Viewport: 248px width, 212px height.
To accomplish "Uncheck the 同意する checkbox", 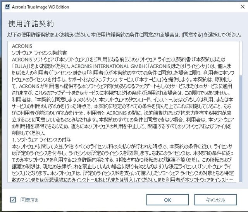I will 13,200.
